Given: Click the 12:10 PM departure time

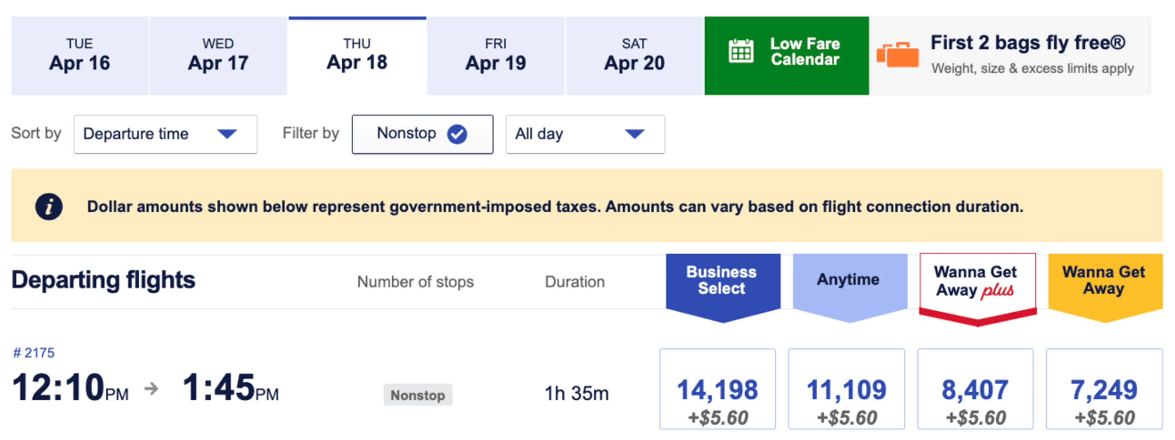Looking at the screenshot, I should pos(71,388).
